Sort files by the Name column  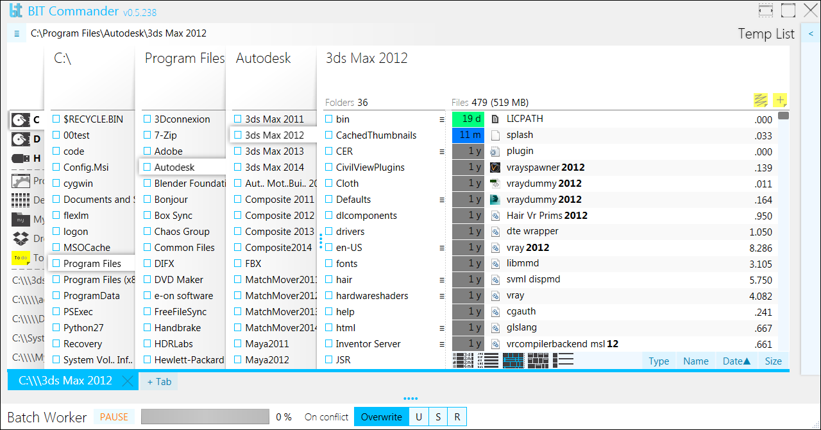(696, 361)
